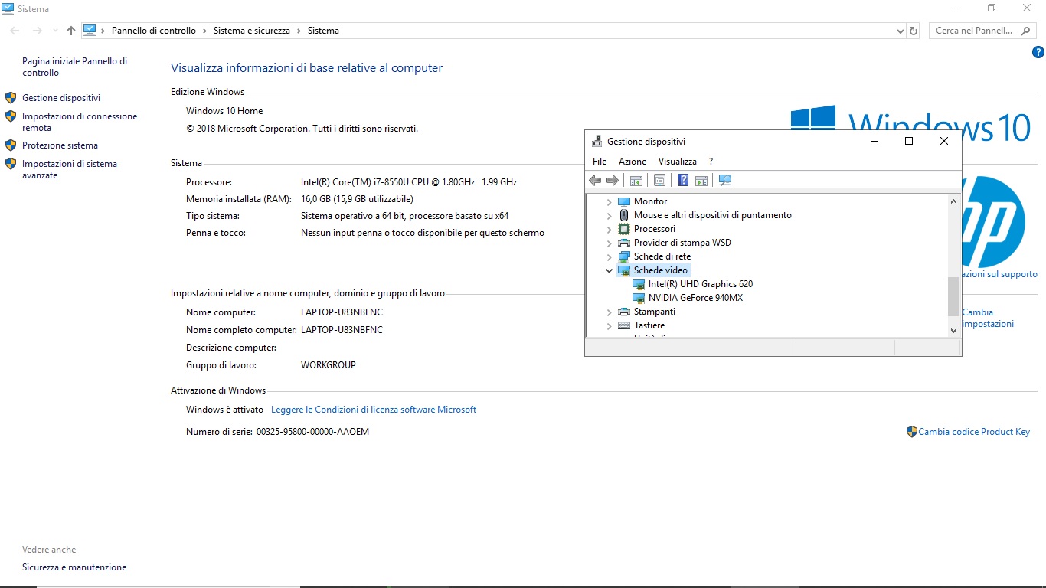Select the Stampanti printer icon
1046x588 pixels.
624,312
